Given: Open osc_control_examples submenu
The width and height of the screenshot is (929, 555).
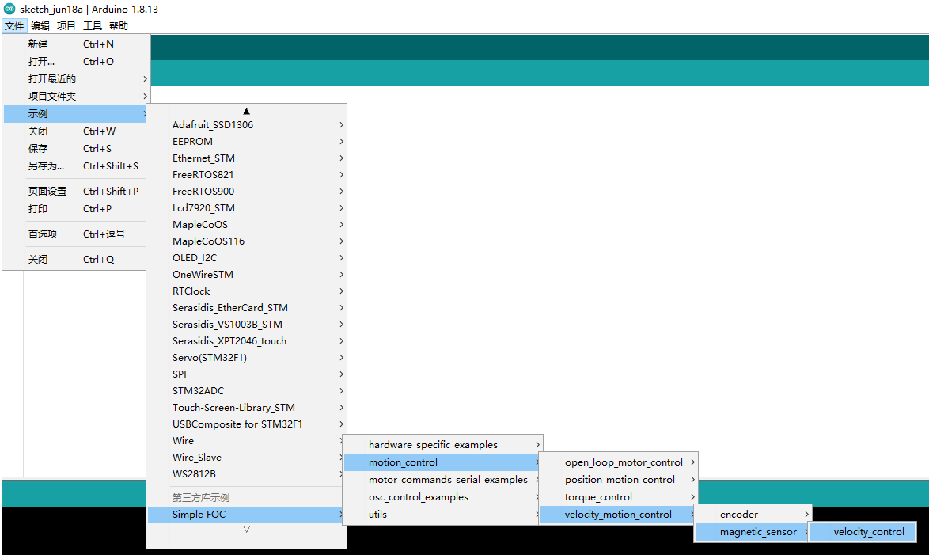Looking at the screenshot, I should coord(442,497).
